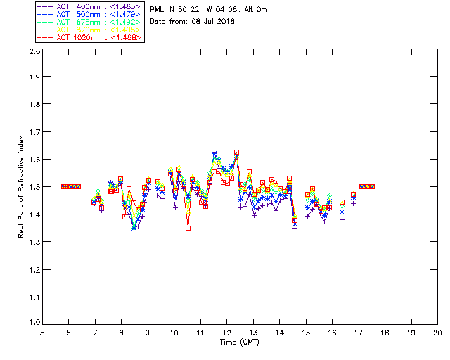Click the 'Real Part of Refractive index' axis title
Viewport: 450px width, 360px height.
[x=20, y=186]
